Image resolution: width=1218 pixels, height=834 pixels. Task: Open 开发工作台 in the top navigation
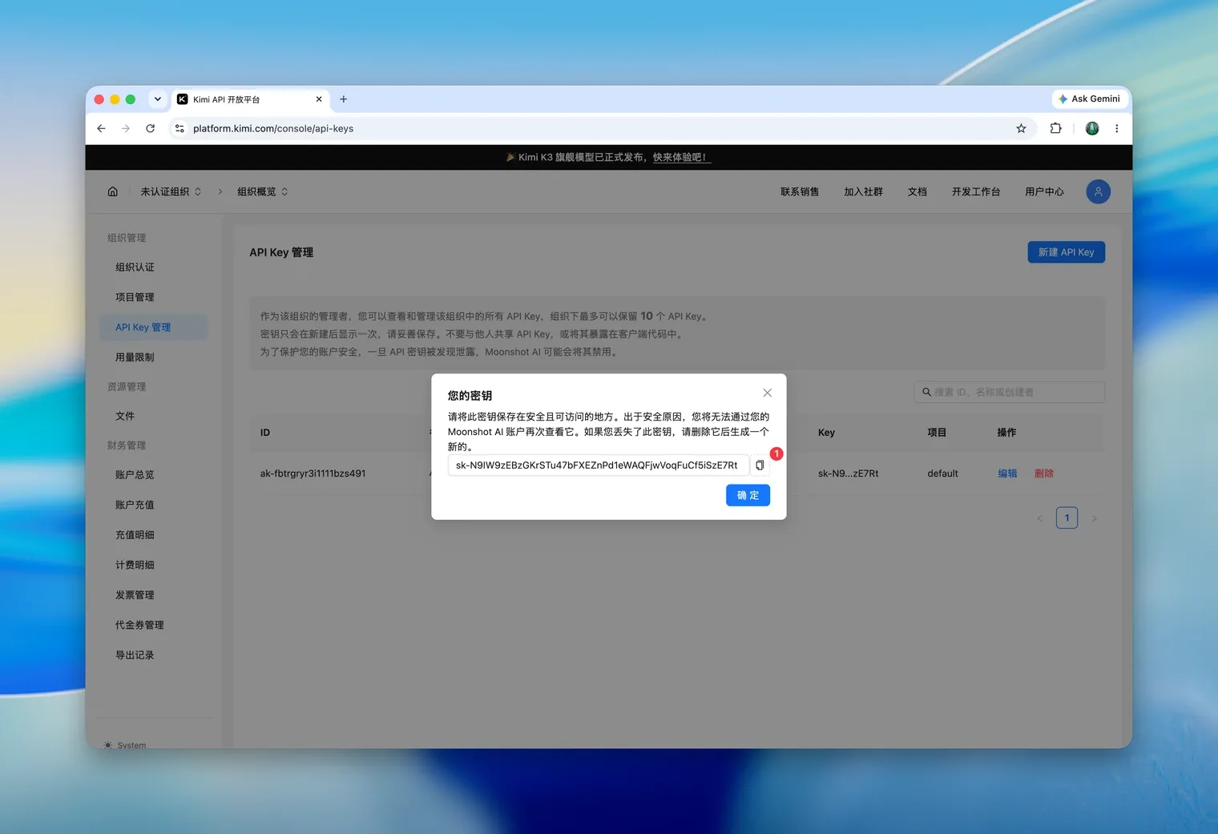coord(976,191)
